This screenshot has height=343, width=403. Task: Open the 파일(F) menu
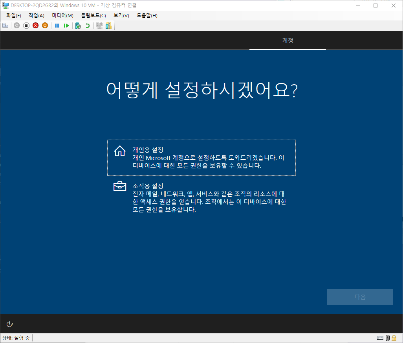coord(14,15)
